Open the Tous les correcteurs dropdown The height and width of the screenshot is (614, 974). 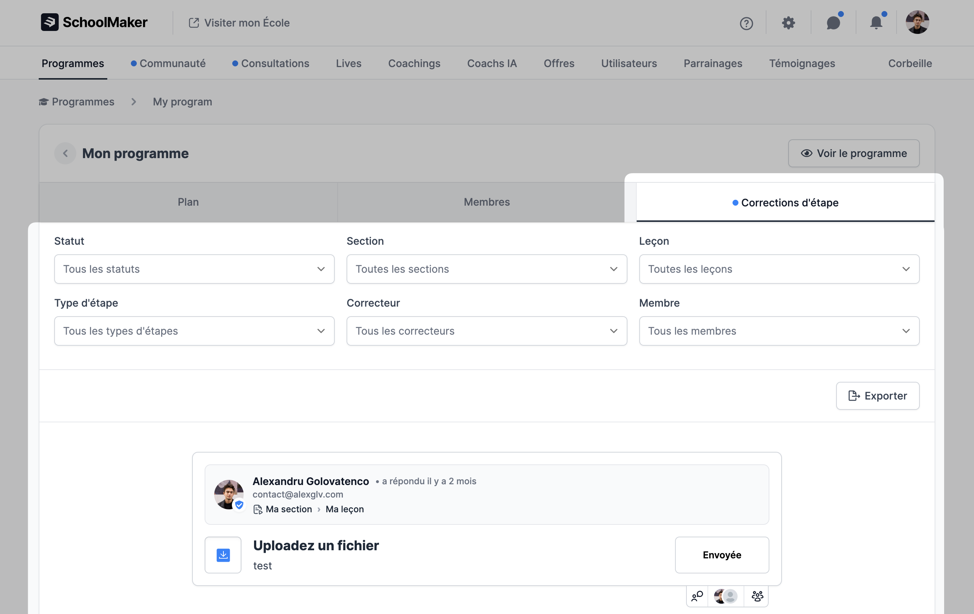(486, 331)
